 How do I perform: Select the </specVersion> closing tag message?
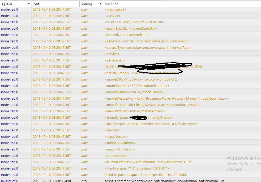click(117, 136)
